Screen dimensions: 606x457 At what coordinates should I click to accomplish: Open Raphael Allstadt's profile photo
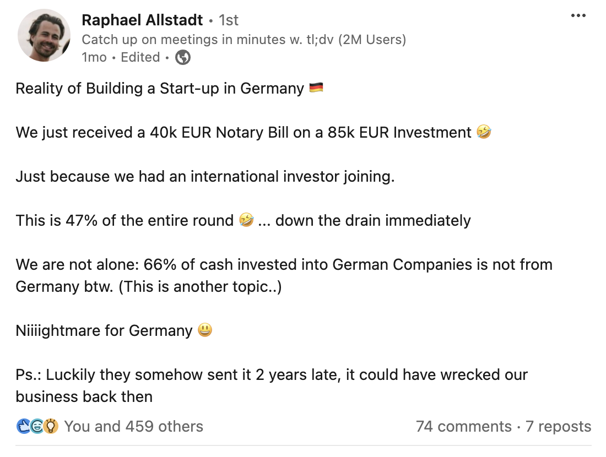tap(44, 35)
